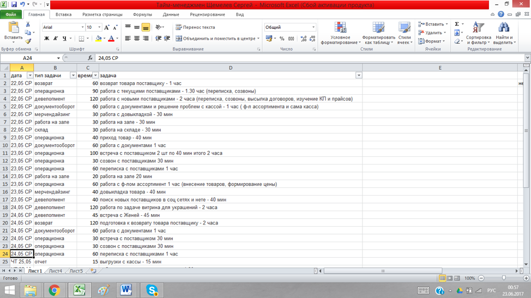Click the font color red A swatch

coord(111,39)
